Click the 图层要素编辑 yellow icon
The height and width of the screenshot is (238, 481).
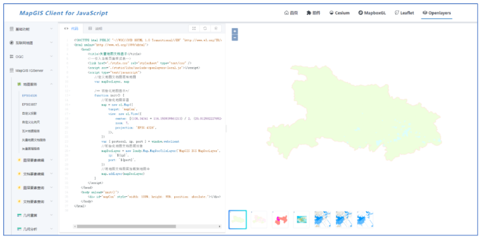point(20,160)
